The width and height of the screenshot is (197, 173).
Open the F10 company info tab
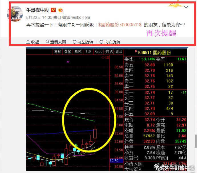[x=88, y=51]
